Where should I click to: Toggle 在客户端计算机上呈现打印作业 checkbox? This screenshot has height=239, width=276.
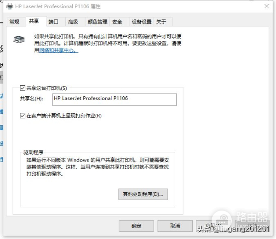[x=23, y=116]
